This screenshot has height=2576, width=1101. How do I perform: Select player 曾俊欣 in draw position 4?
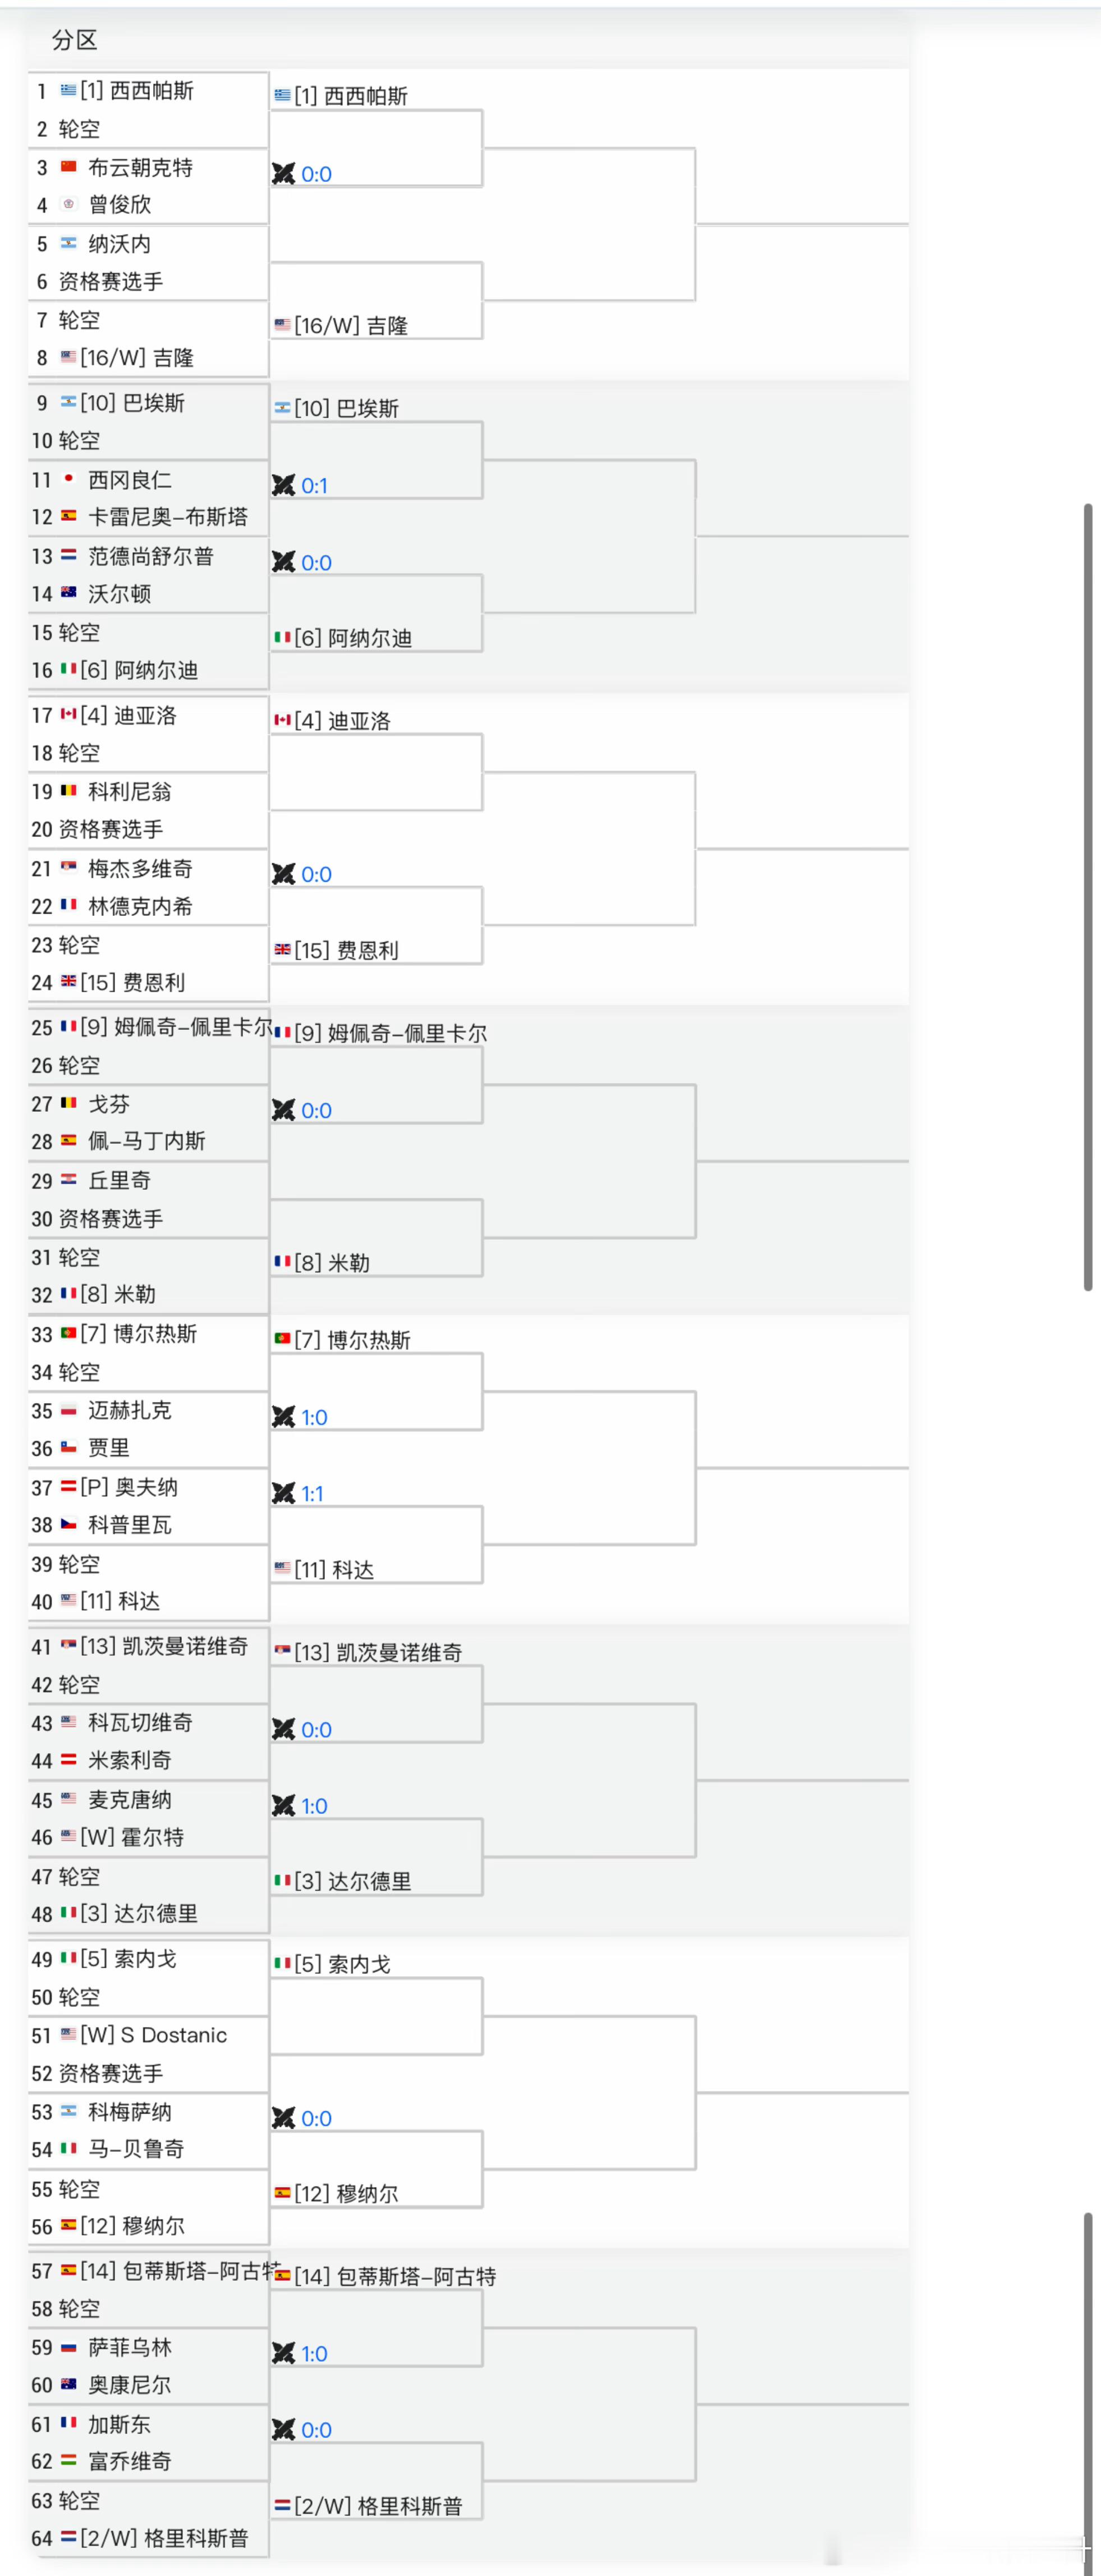coord(120,205)
